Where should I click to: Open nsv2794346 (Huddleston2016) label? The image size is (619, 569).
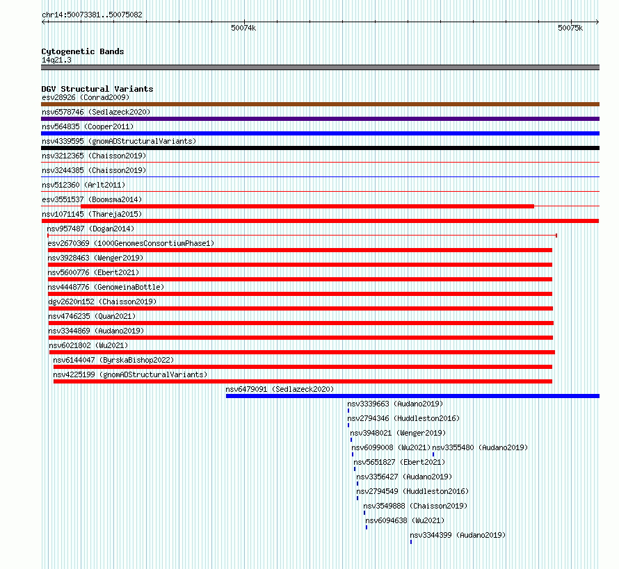403,418
